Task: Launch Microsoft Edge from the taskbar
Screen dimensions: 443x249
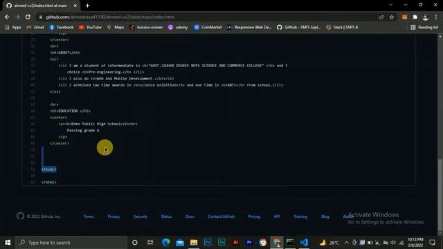Action: point(166,243)
